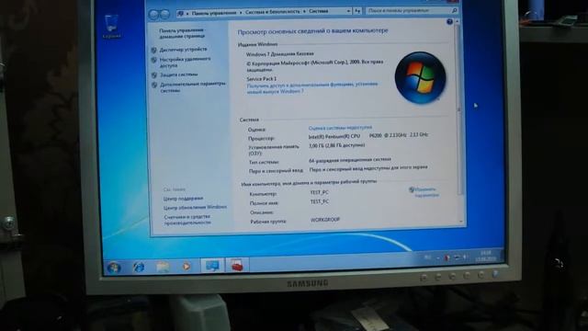588x331 pixels.
Task: Open 'Панель управления - домашняя страница' link
Action: click(182, 33)
